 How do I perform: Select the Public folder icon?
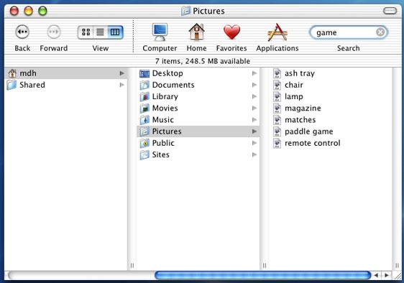(144, 143)
